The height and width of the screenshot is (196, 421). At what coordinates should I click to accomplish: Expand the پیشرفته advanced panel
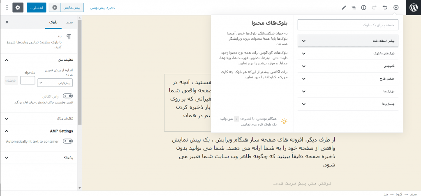[x=39, y=158]
